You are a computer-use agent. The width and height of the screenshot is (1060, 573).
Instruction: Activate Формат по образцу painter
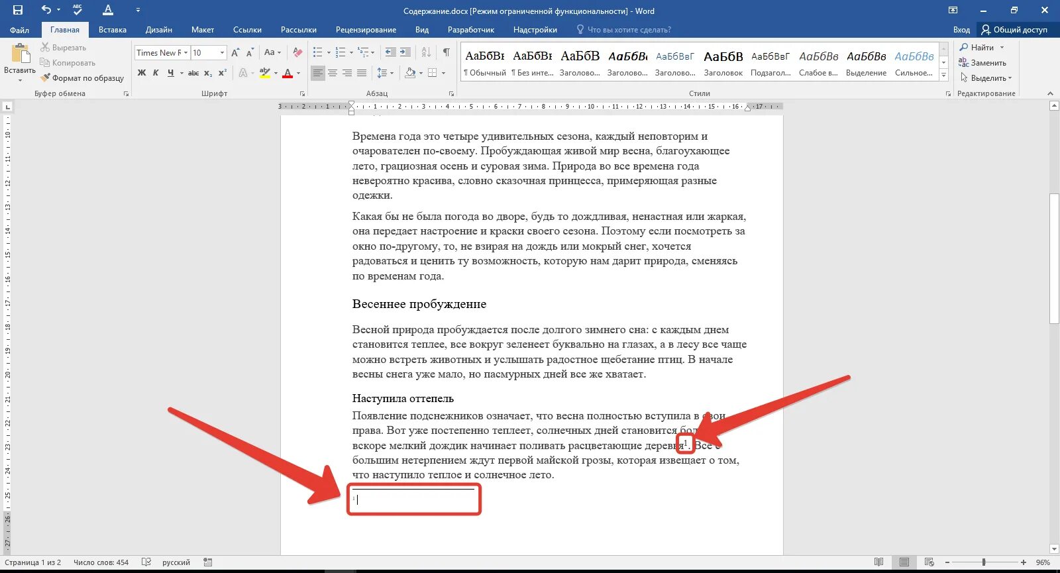[x=82, y=78]
